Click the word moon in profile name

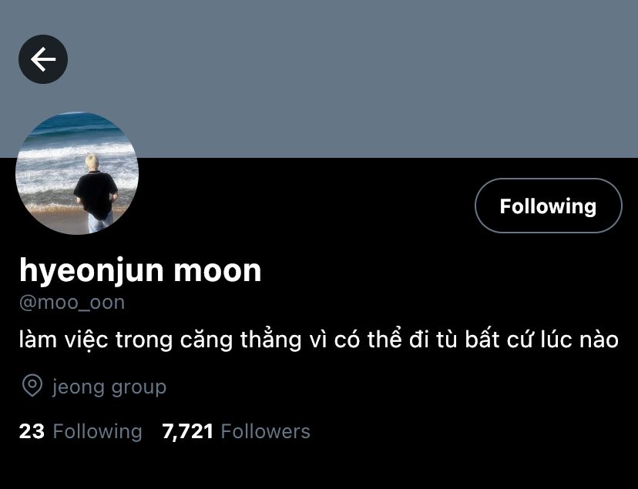coord(218,271)
